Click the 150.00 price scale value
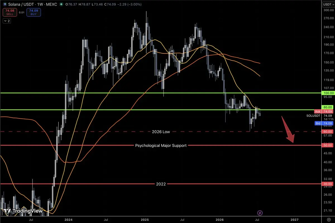The height and width of the screenshot is (223, 335). click(x=328, y=62)
